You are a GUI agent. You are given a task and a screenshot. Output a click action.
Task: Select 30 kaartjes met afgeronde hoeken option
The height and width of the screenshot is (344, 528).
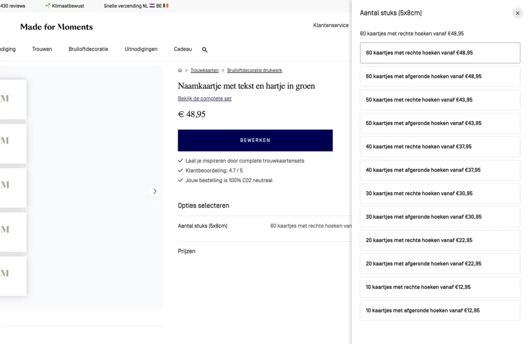click(440, 217)
